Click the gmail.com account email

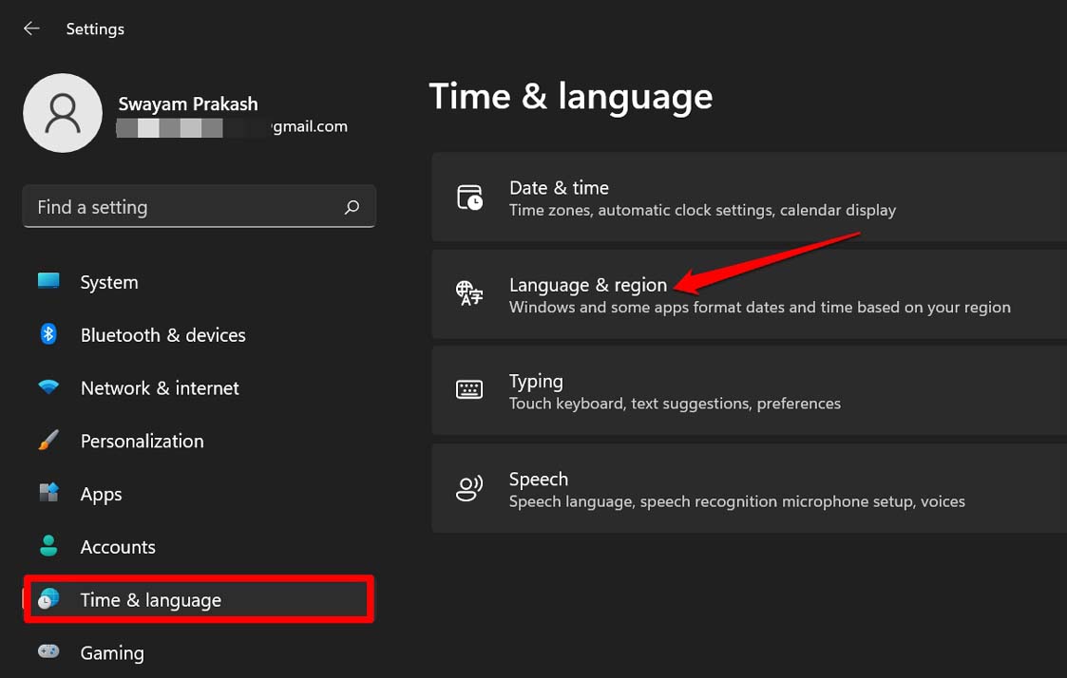[x=310, y=127]
